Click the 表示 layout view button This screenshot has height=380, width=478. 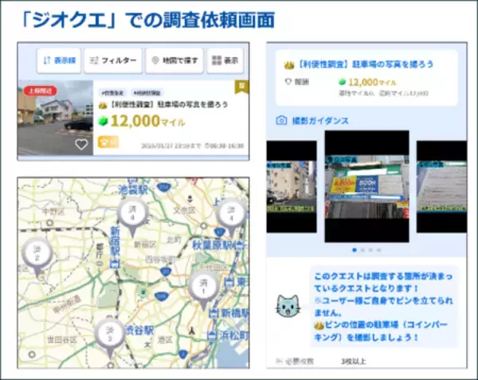pos(225,61)
